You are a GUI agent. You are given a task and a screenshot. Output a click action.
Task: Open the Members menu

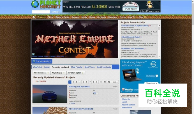point(113,17)
